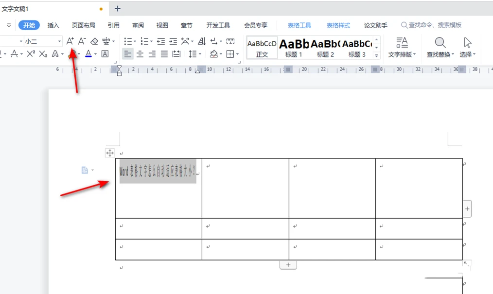
Task: Add a column with the right-side plus button
Action: coord(467,208)
